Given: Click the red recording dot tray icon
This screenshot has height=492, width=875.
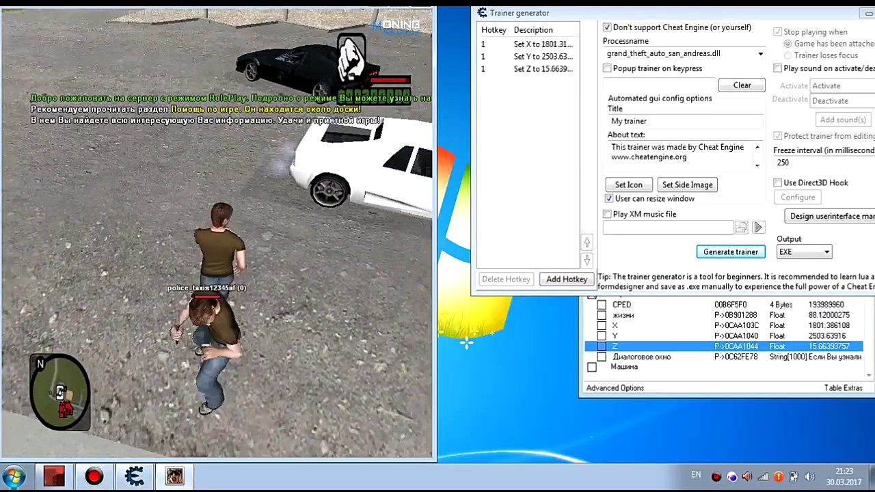Looking at the screenshot, I should coord(716,477).
